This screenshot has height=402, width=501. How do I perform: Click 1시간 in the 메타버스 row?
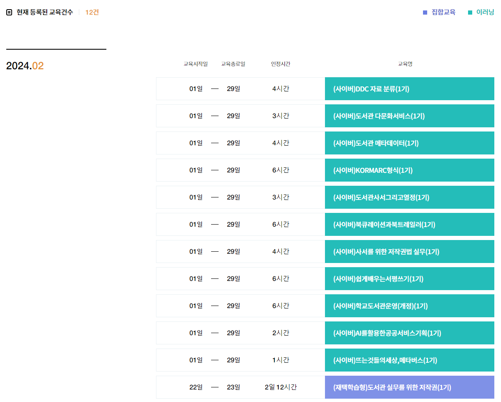point(281,360)
